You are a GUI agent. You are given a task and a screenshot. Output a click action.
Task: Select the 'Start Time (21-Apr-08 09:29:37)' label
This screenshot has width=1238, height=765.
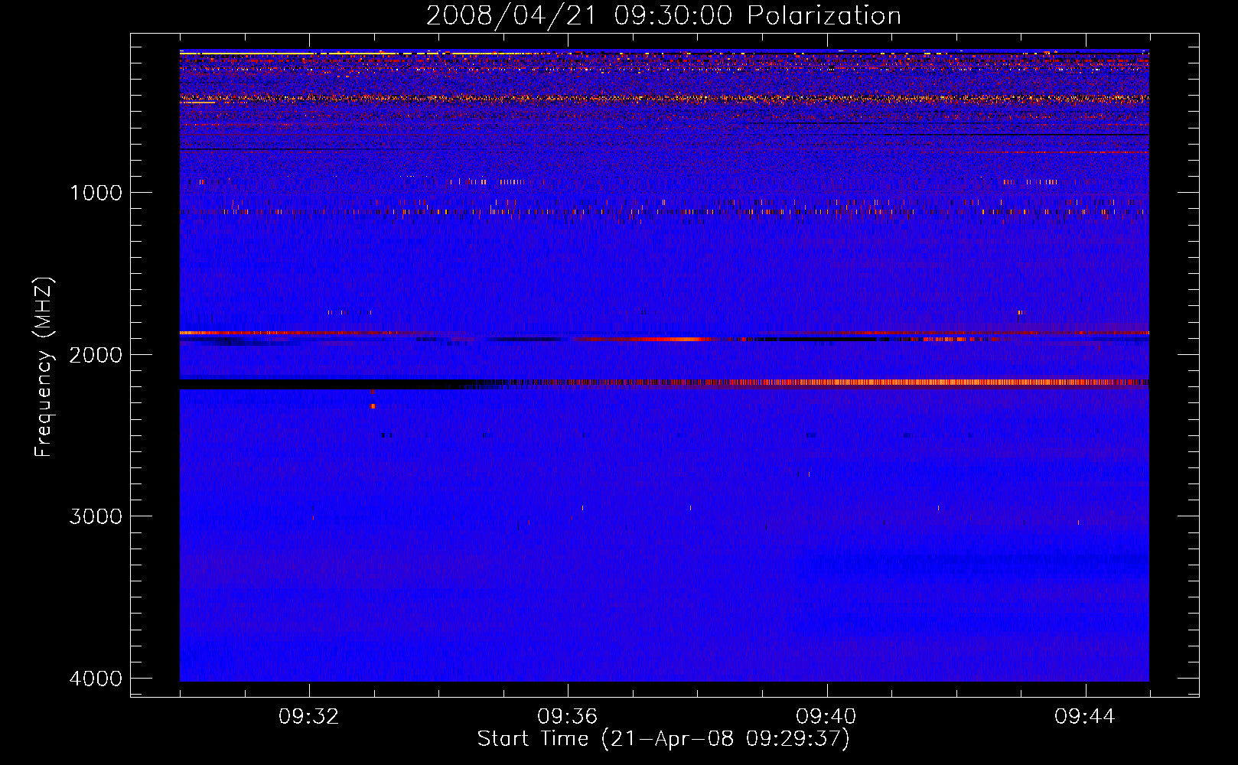click(663, 739)
